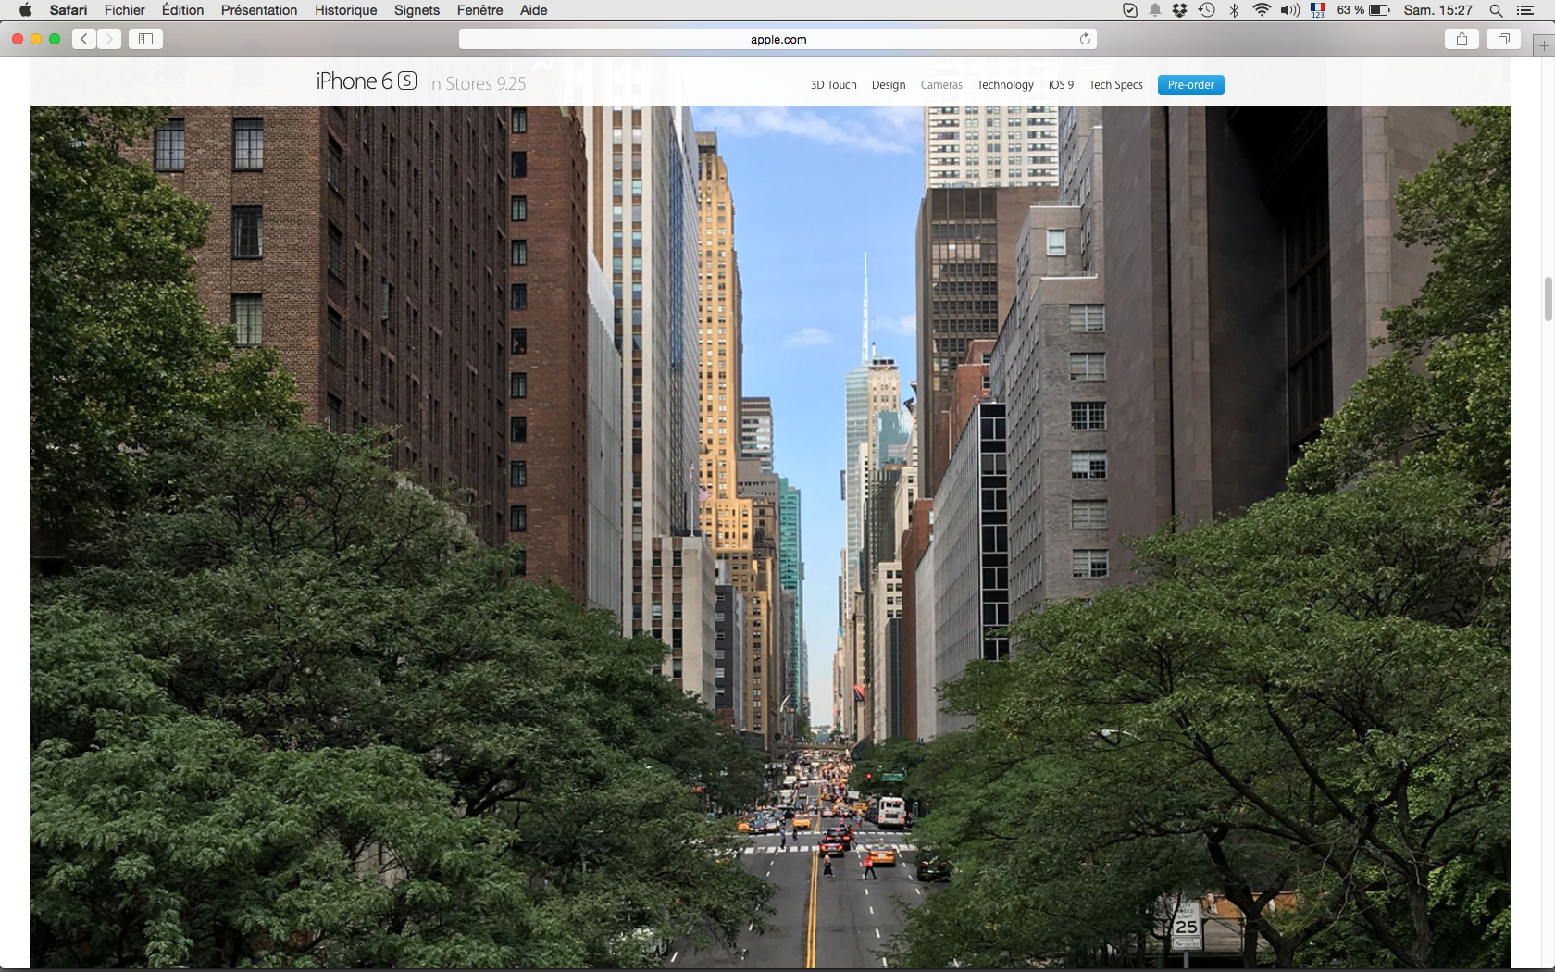The width and height of the screenshot is (1555, 972).
Task: View the Tech Specs page
Action: click(1115, 85)
